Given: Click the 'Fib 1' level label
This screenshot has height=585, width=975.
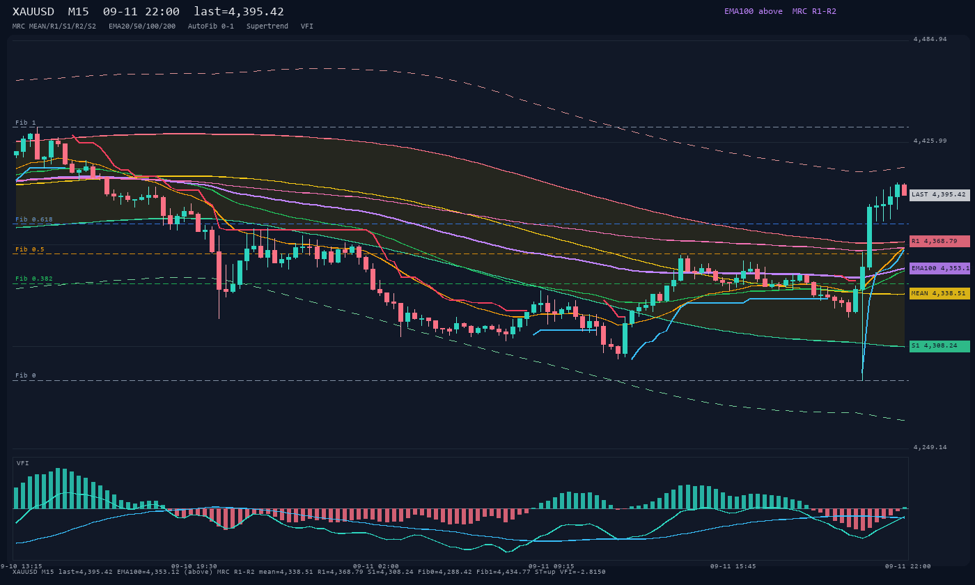Looking at the screenshot, I should pos(26,123).
